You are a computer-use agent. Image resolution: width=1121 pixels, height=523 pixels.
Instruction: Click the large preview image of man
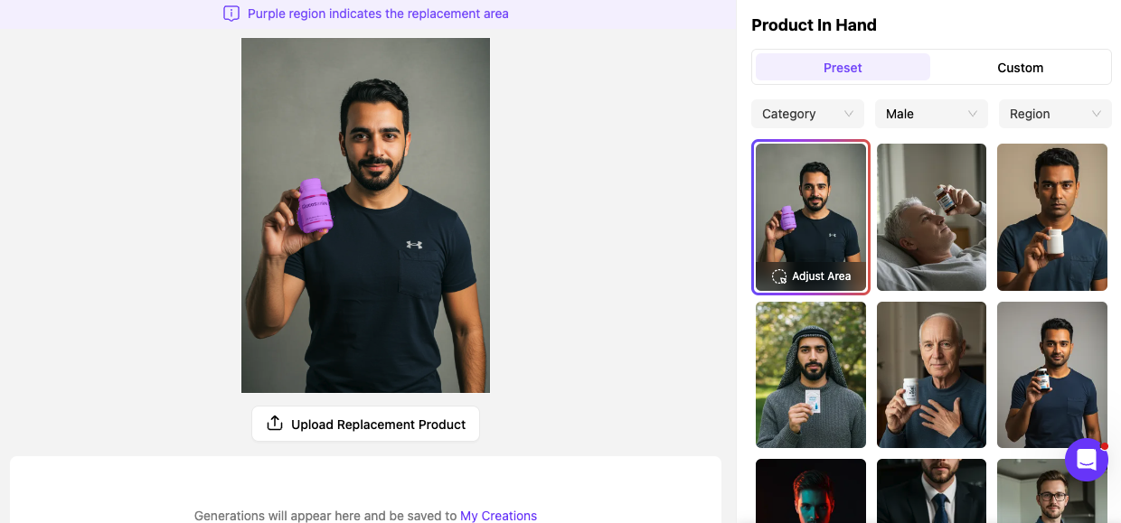click(x=365, y=215)
